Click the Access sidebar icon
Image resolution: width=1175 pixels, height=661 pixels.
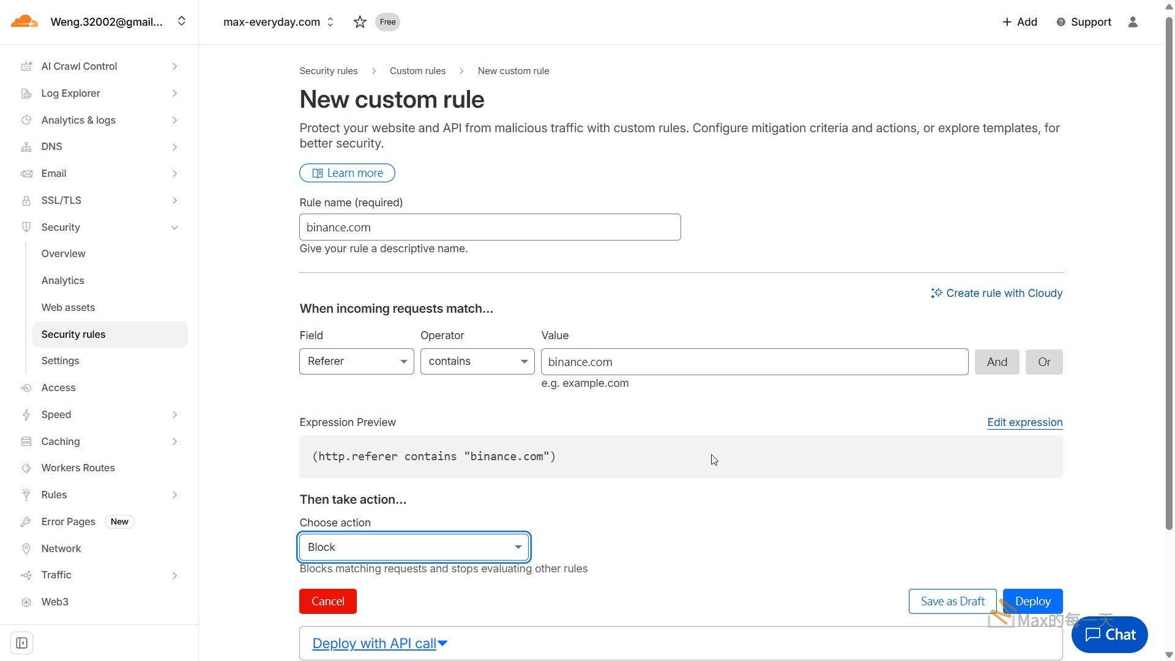coord(26,387)
